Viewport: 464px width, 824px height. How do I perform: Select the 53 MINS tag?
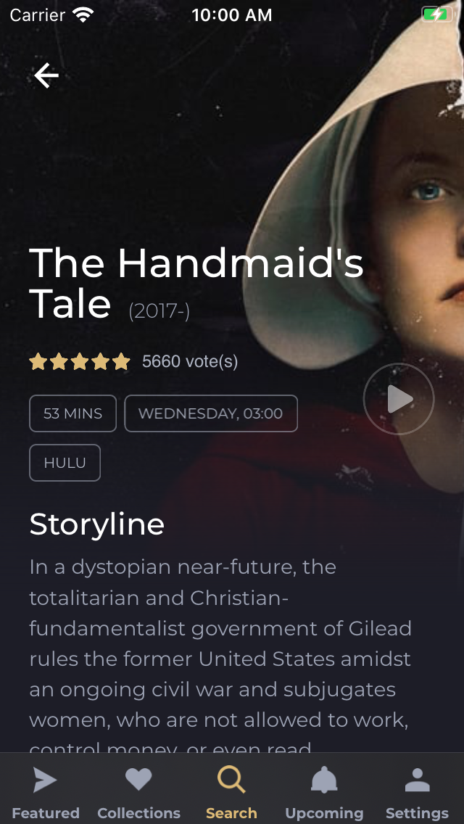point(73,413)
